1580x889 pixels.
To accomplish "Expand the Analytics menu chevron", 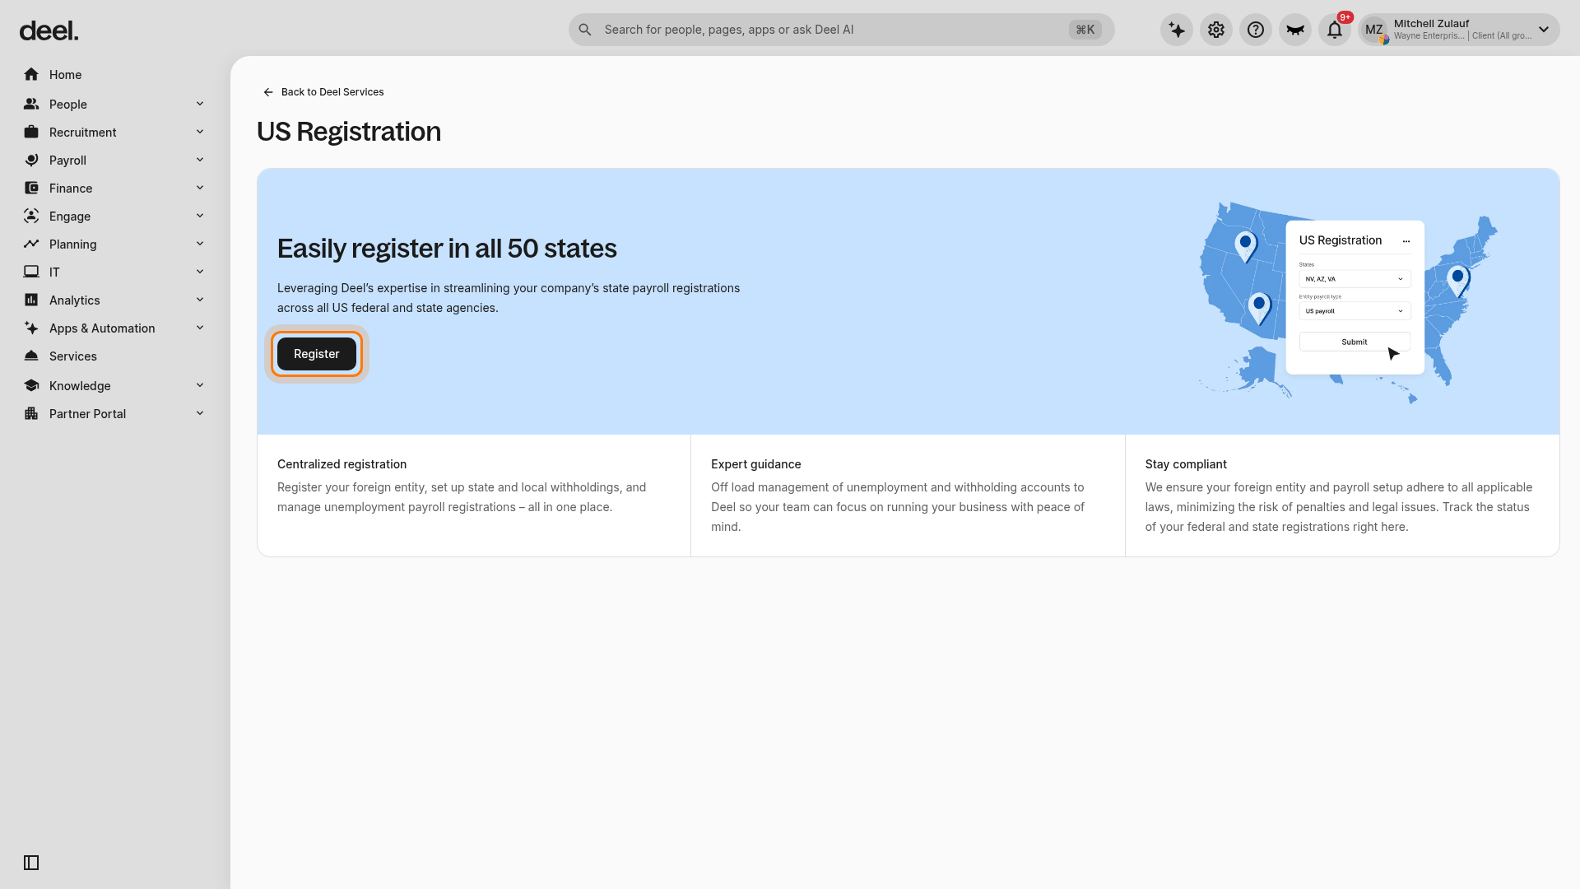I will (200, 300).
